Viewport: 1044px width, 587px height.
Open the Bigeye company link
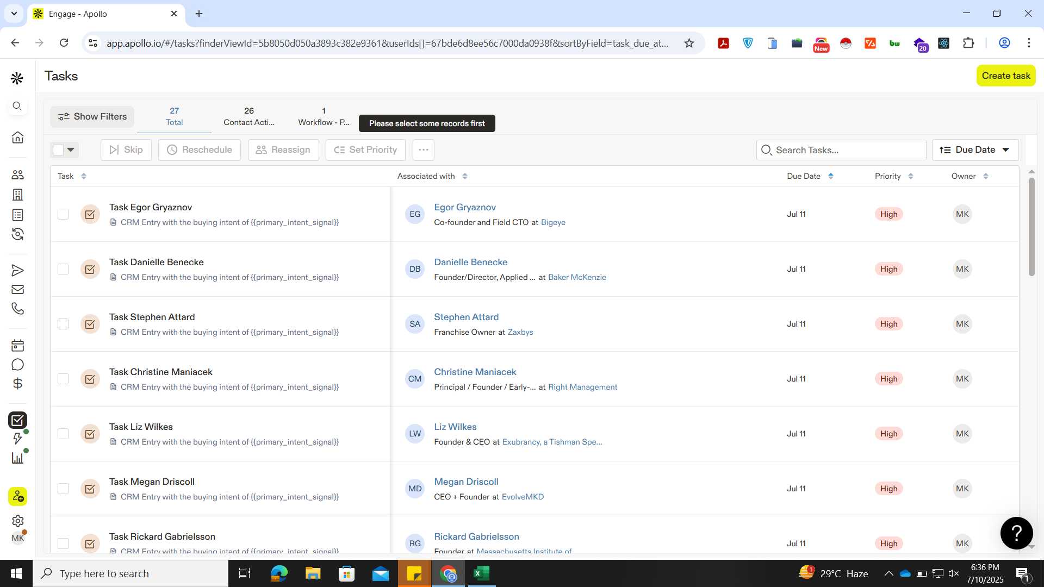[x=553, y=222]
